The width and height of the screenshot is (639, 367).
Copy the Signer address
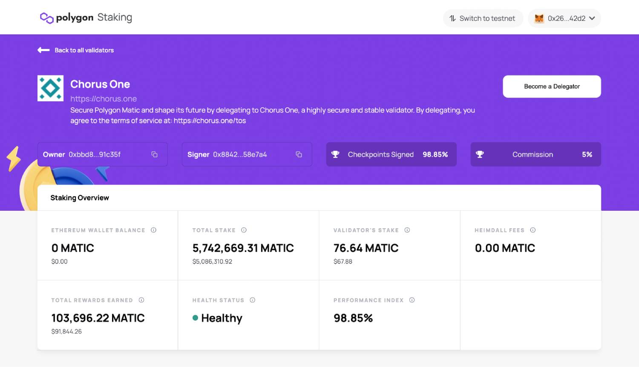(x=299, y=155)
